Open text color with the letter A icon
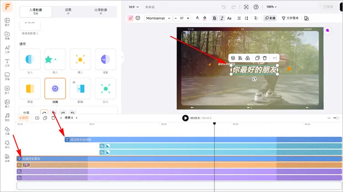The width and height of the screenshot is (343, 192). point(197,18)
